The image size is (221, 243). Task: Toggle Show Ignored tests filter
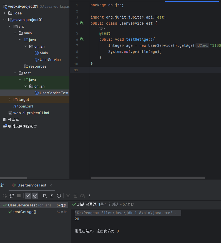(x=35, y=196)
